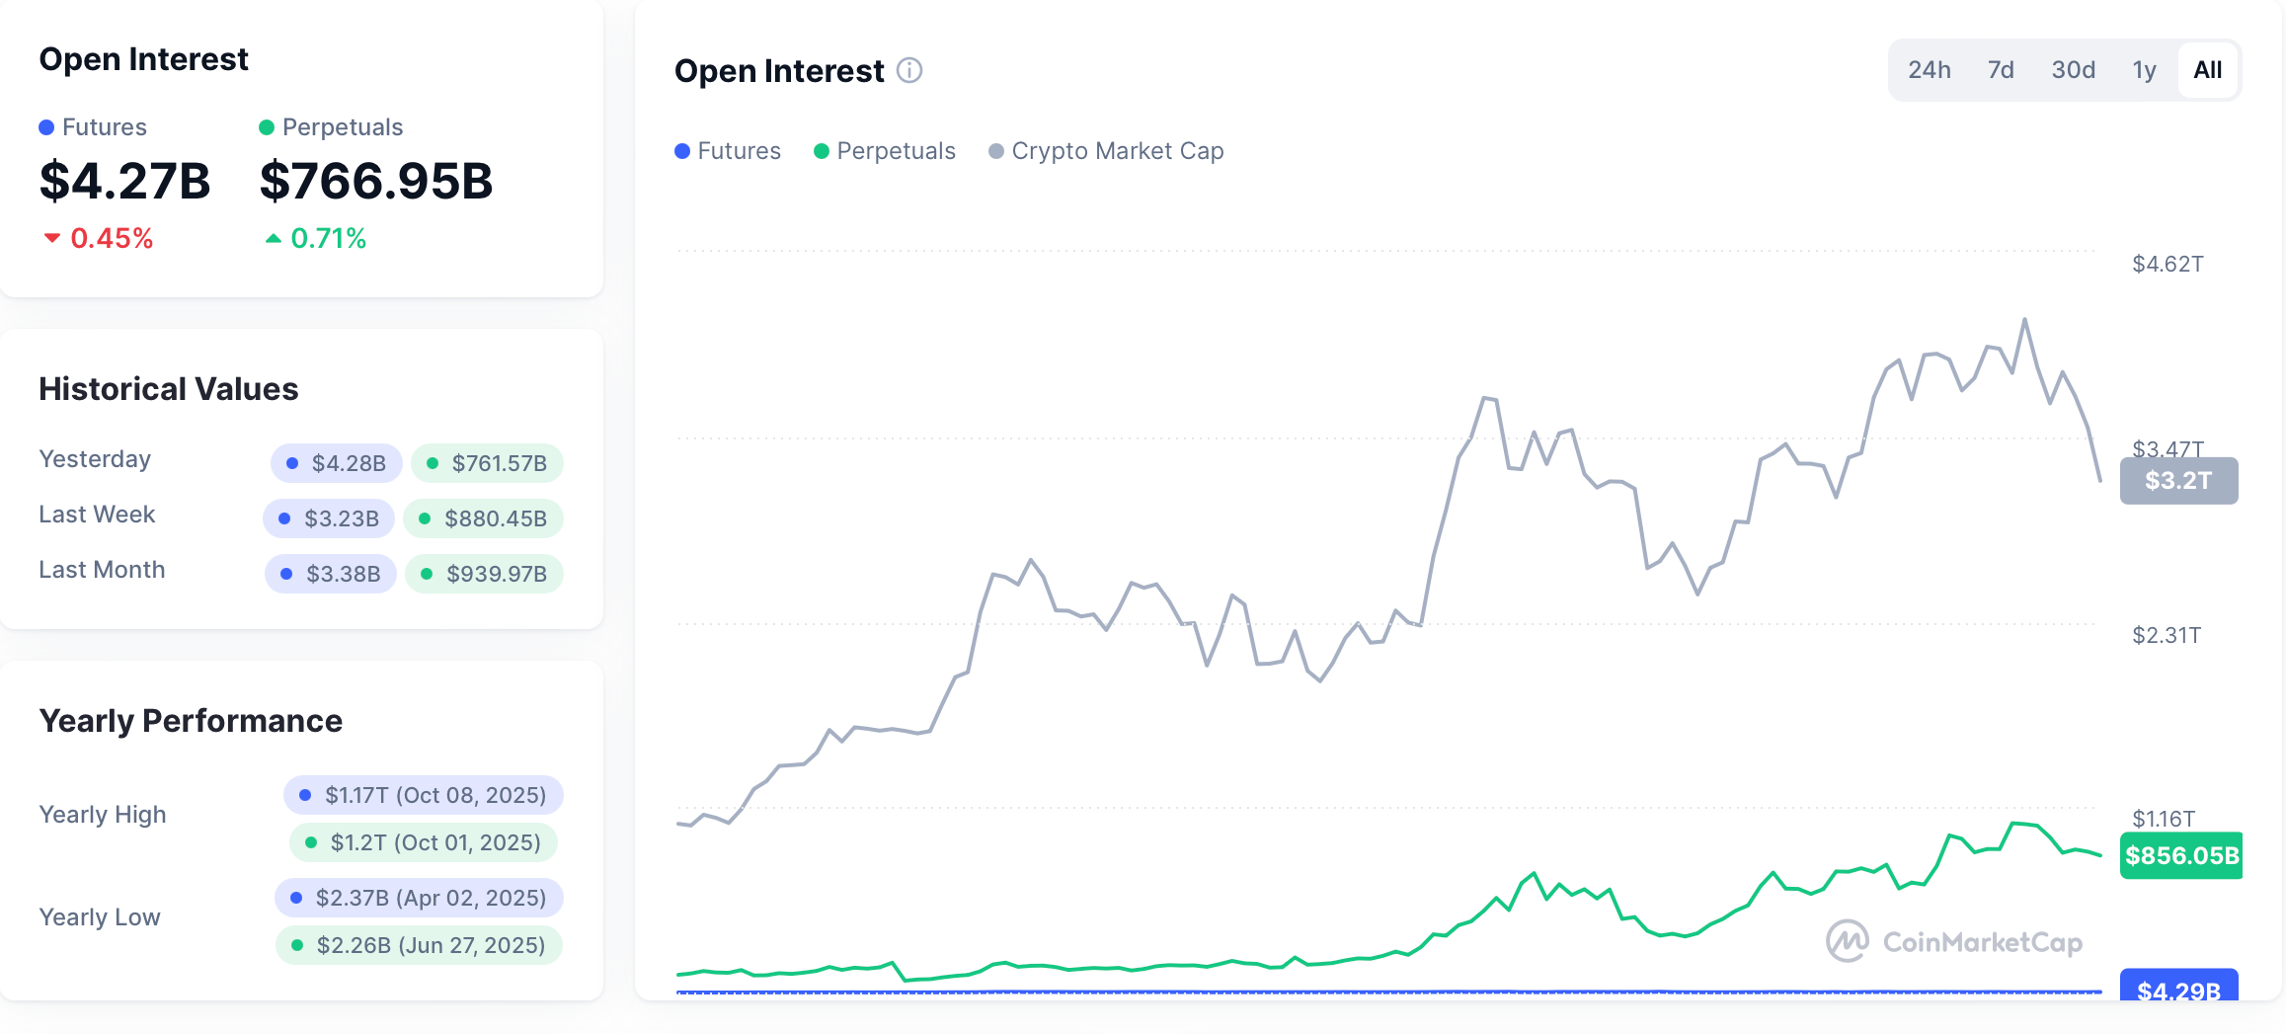The width and height of the screenshot is (2286, 1034).
Task: Click the red 0.45% futures change indicator
Action: click(99, 238)
